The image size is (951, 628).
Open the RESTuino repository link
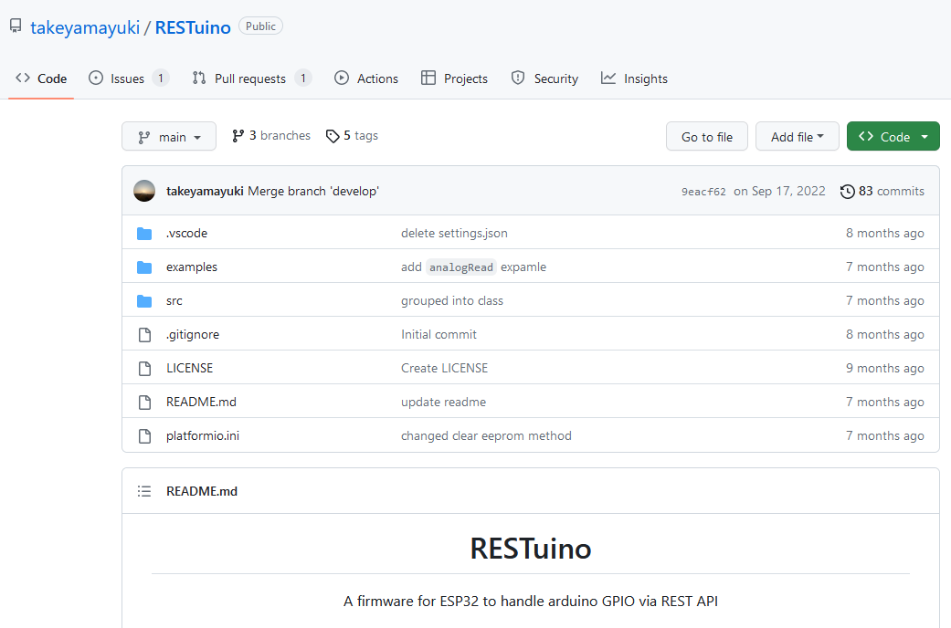coord(193,27)
